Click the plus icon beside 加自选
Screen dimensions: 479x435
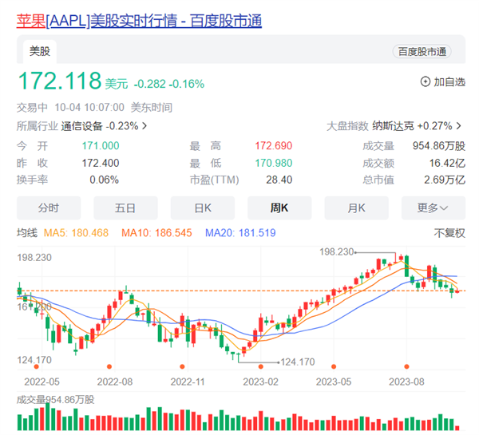tap(426, 82)
